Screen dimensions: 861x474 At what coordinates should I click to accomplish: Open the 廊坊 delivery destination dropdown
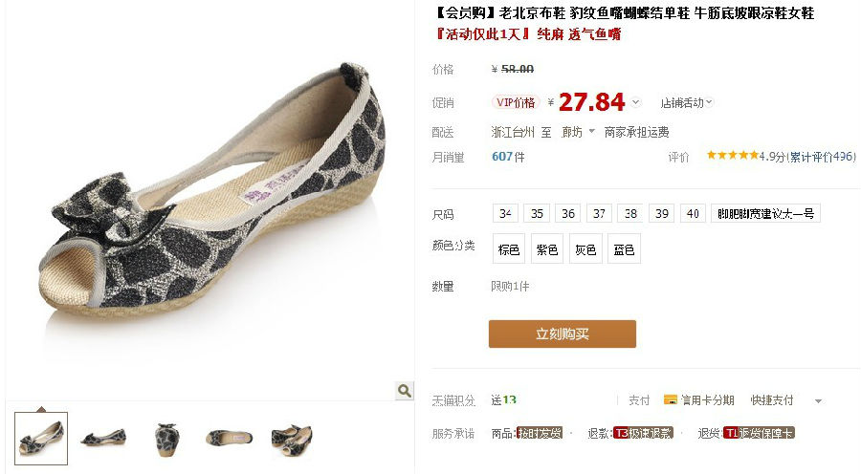tap(578, 132)
